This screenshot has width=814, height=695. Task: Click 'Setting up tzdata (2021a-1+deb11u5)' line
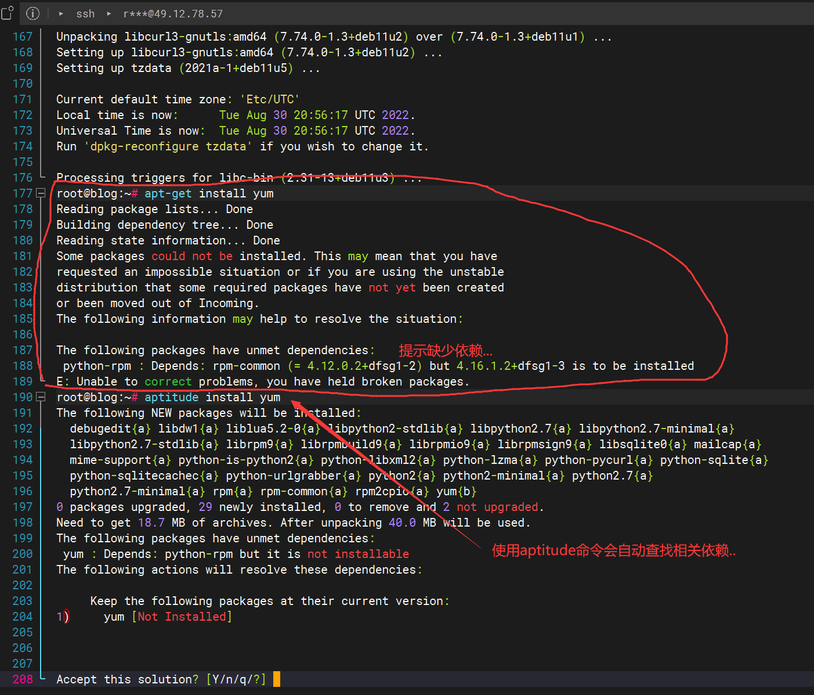[188, 68]
